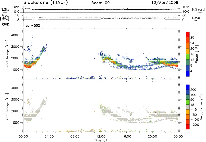The image size is (206, 142).
Task: Click the 'tau -502' text
Action: click(32, 25)
